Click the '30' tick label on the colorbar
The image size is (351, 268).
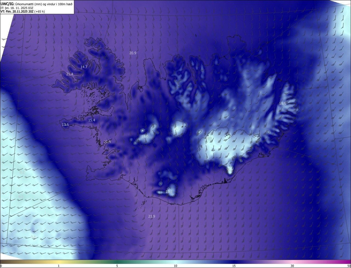point(292,266)
